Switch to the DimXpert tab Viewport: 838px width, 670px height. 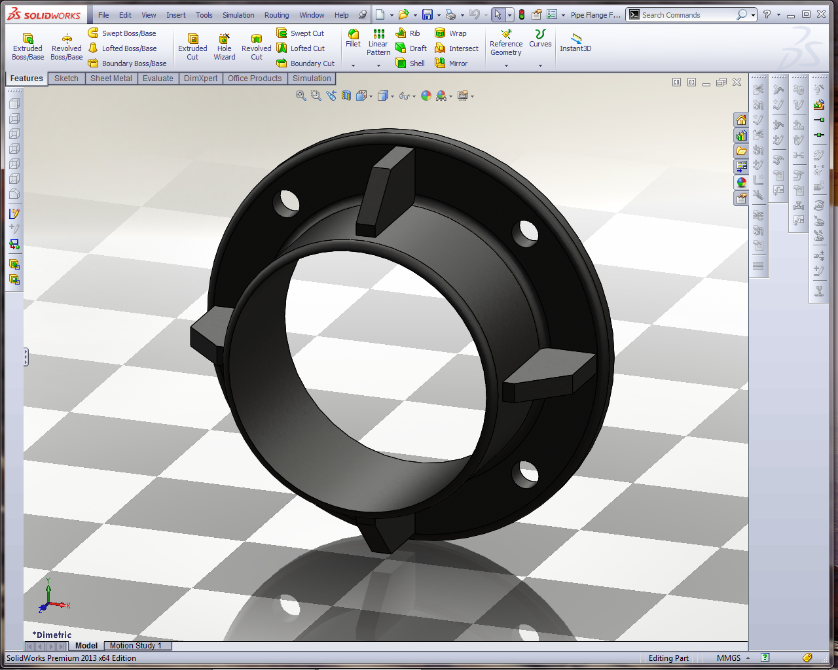coord(200,79)
